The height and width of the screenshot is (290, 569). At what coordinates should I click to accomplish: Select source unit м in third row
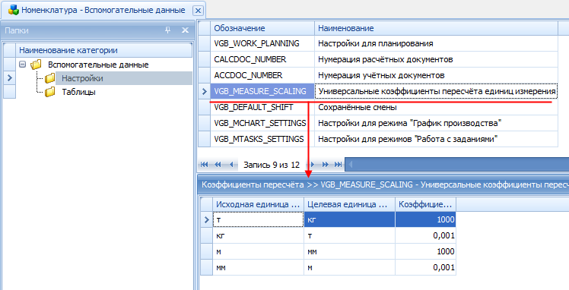[x=258, y=251]
